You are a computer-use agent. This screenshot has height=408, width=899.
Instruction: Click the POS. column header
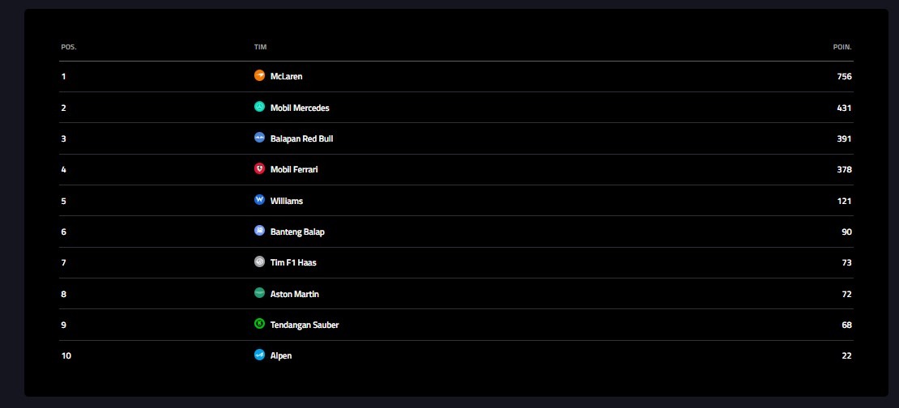pos(69,47)
